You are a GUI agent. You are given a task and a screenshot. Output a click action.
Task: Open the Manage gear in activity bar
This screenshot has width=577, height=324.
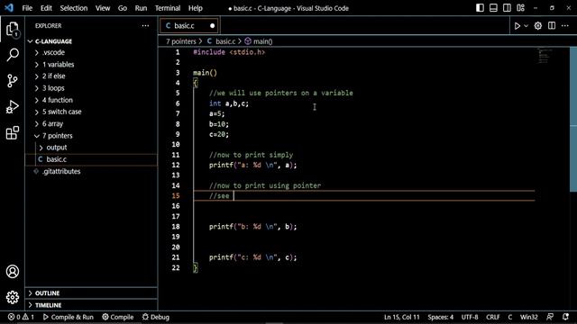13,297
